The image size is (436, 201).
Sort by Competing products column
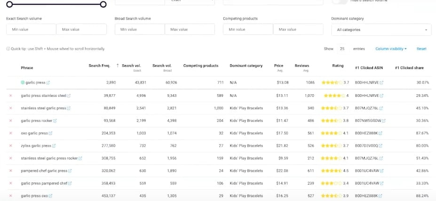click(x=201, y=66)
